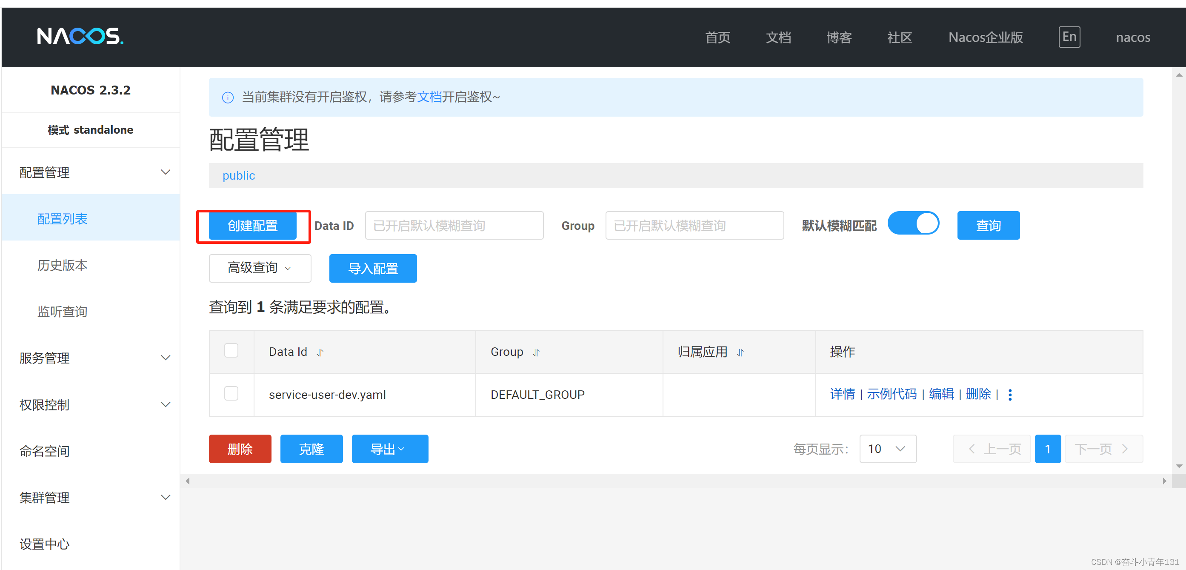Click the 创建配置 button
The width and height of the screenshot is (1186, 570).
tap(252, 226)
